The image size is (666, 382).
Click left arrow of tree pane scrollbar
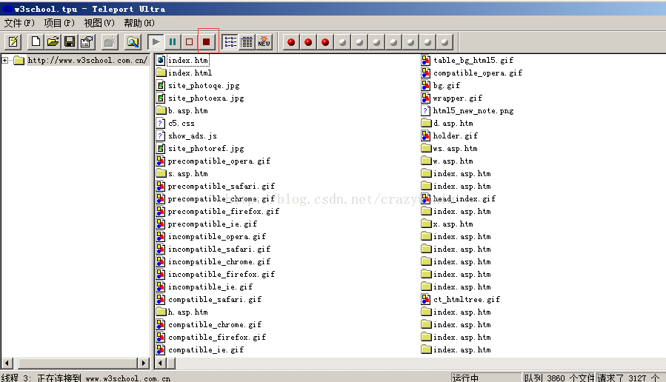click(x=7, y=363)
